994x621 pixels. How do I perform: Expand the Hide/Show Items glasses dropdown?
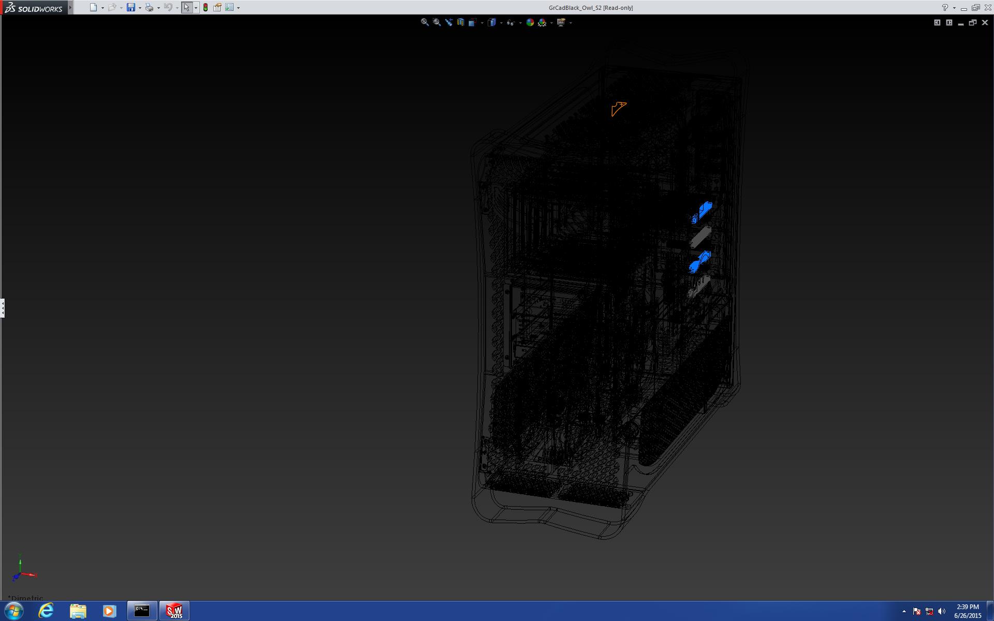520,23
